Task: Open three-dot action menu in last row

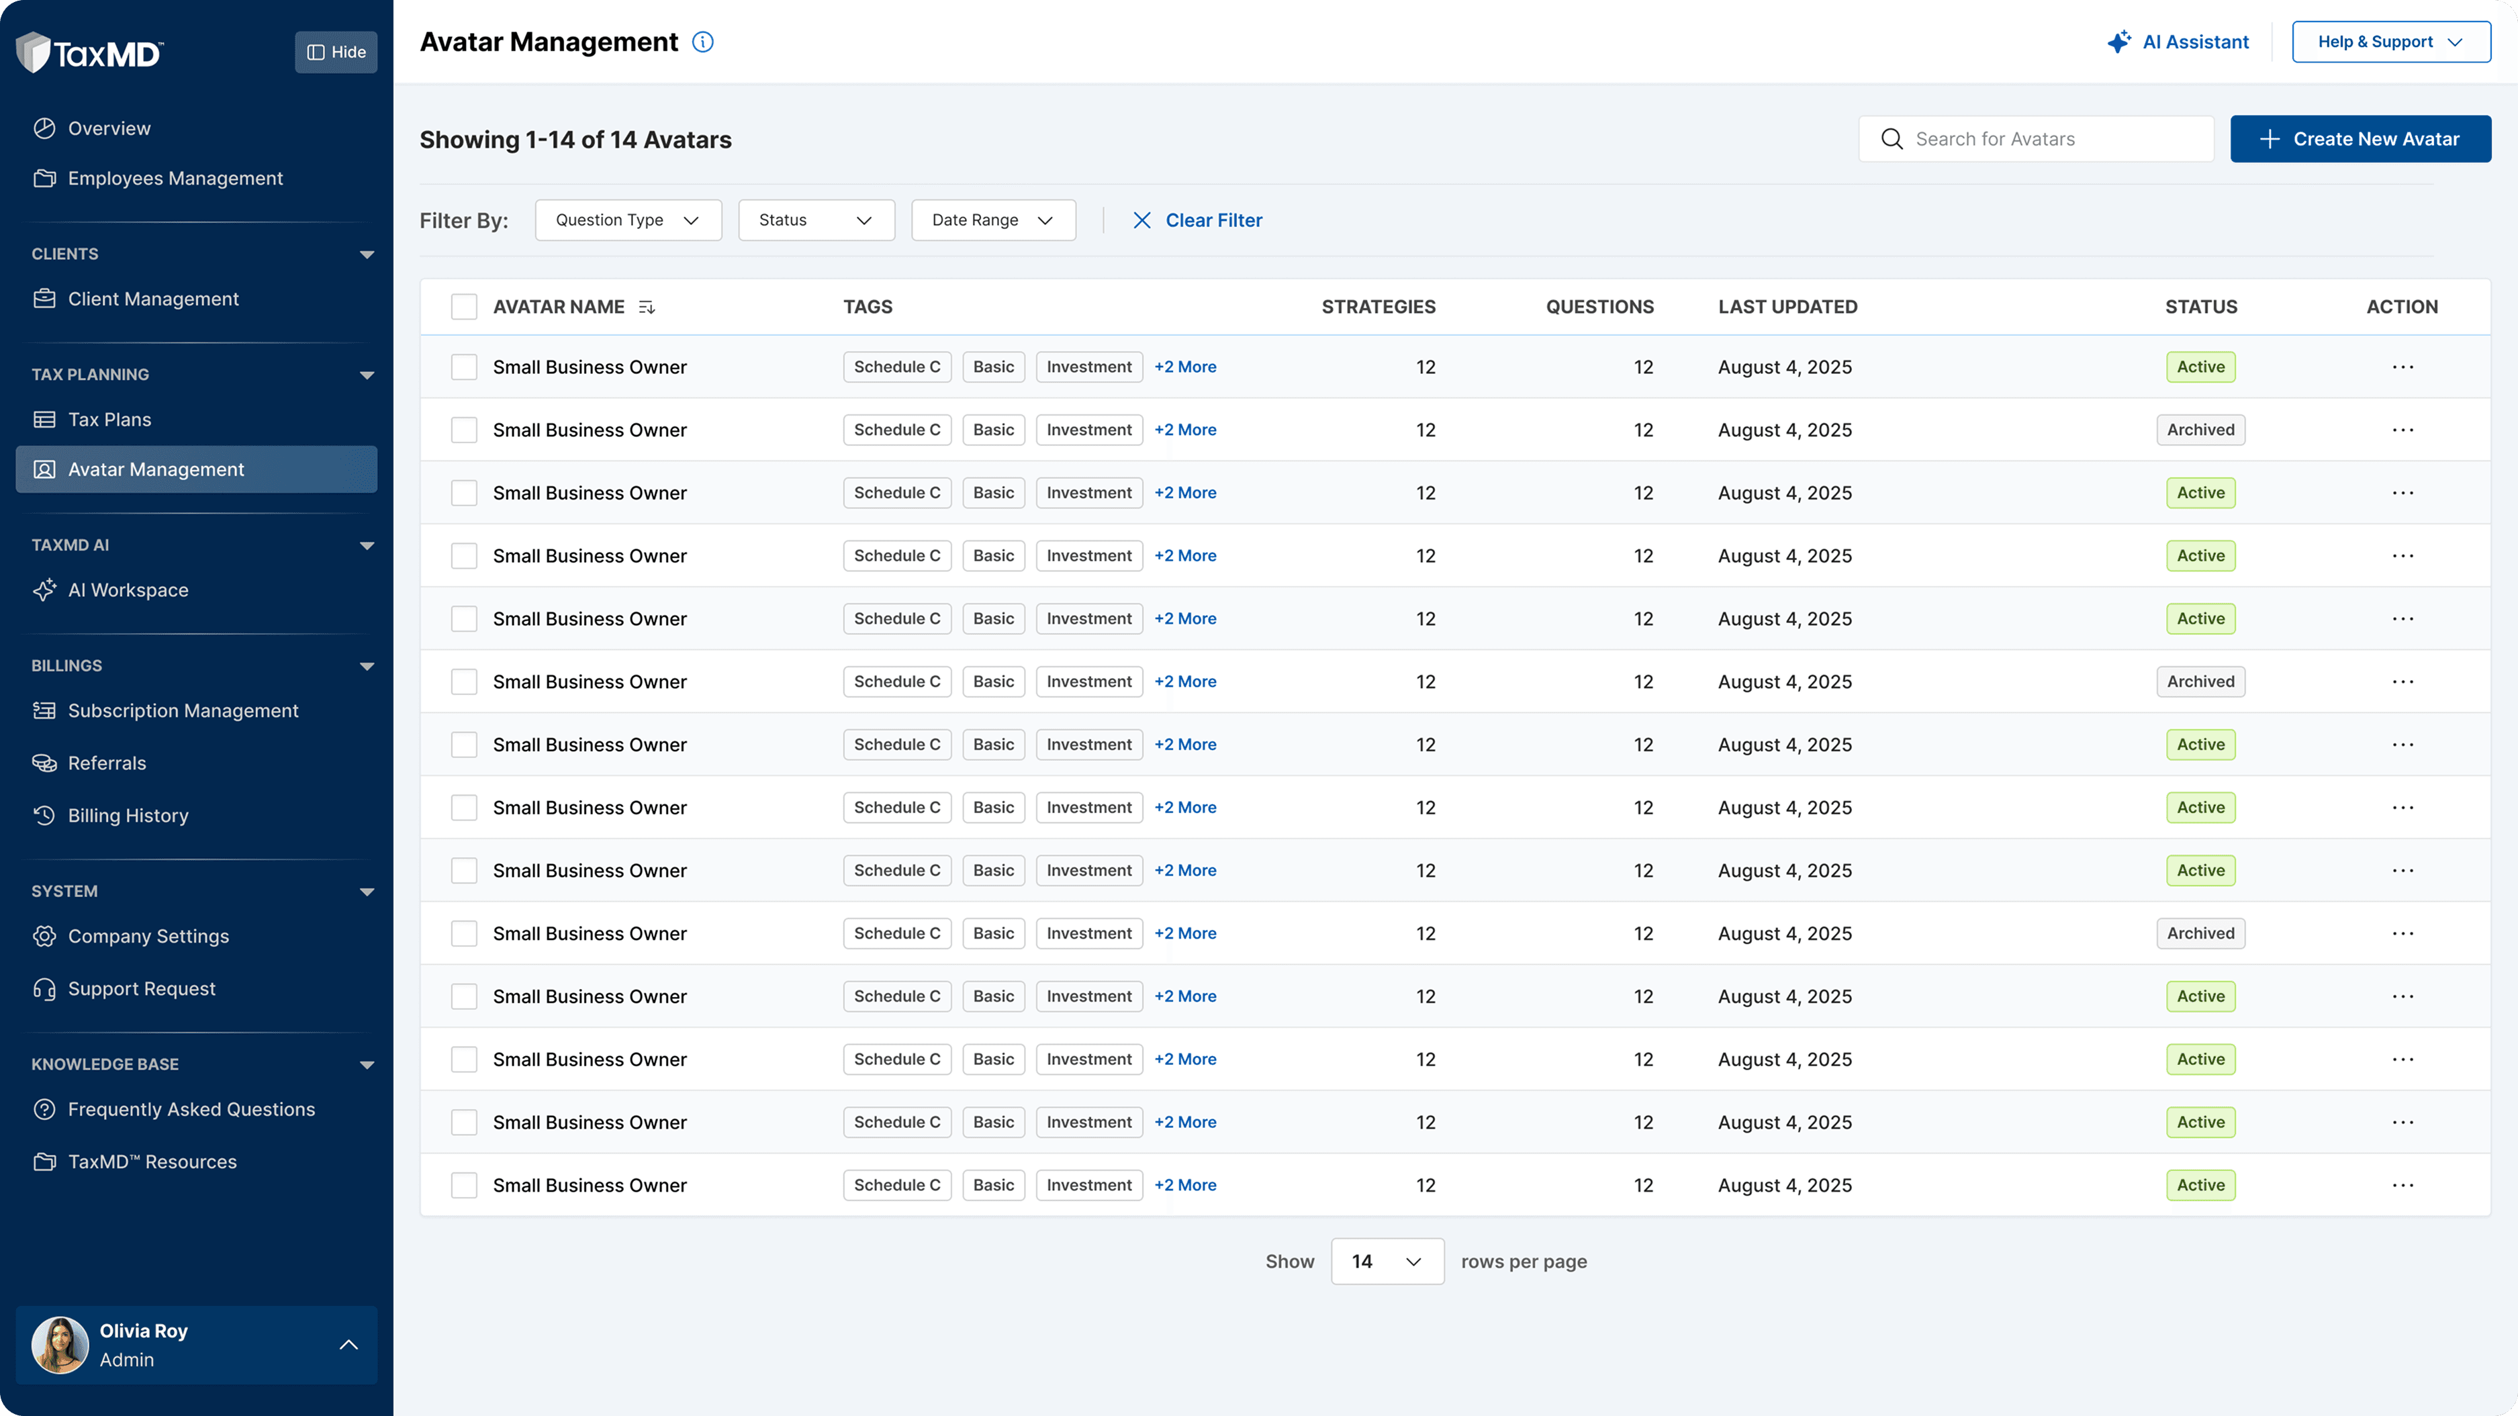Action: 2403,1186
